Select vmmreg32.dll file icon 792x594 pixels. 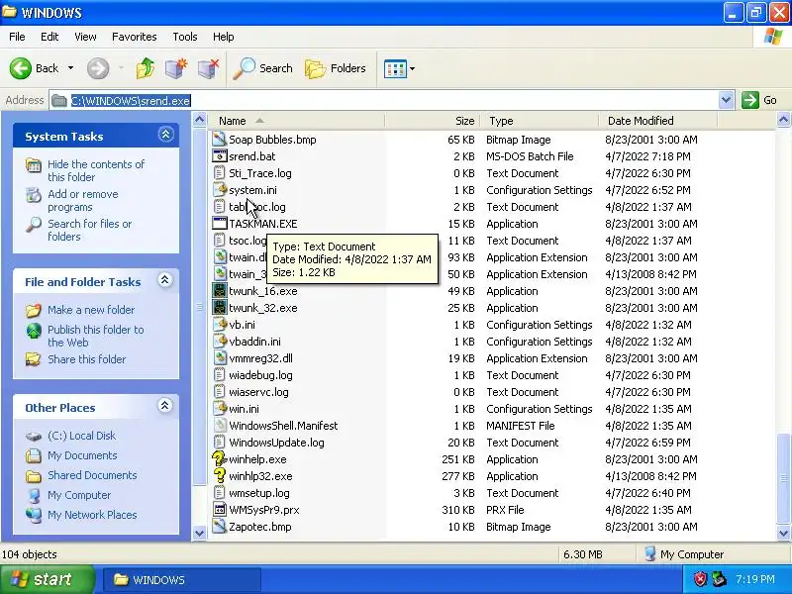click(x=219, y=358)
